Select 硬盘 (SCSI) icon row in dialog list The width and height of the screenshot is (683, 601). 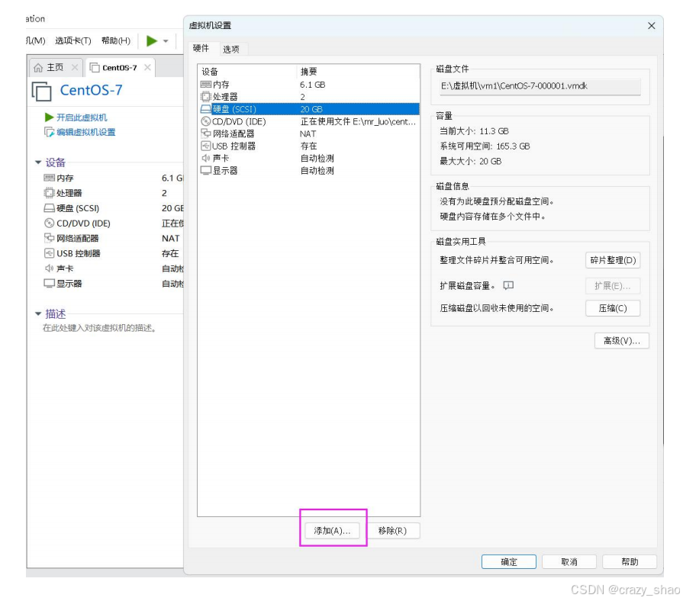[x=205, y=109]
